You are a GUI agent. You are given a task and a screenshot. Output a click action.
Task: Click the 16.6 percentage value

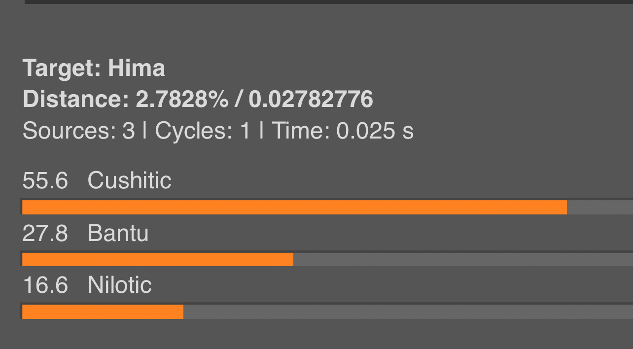tap(45, 285)
